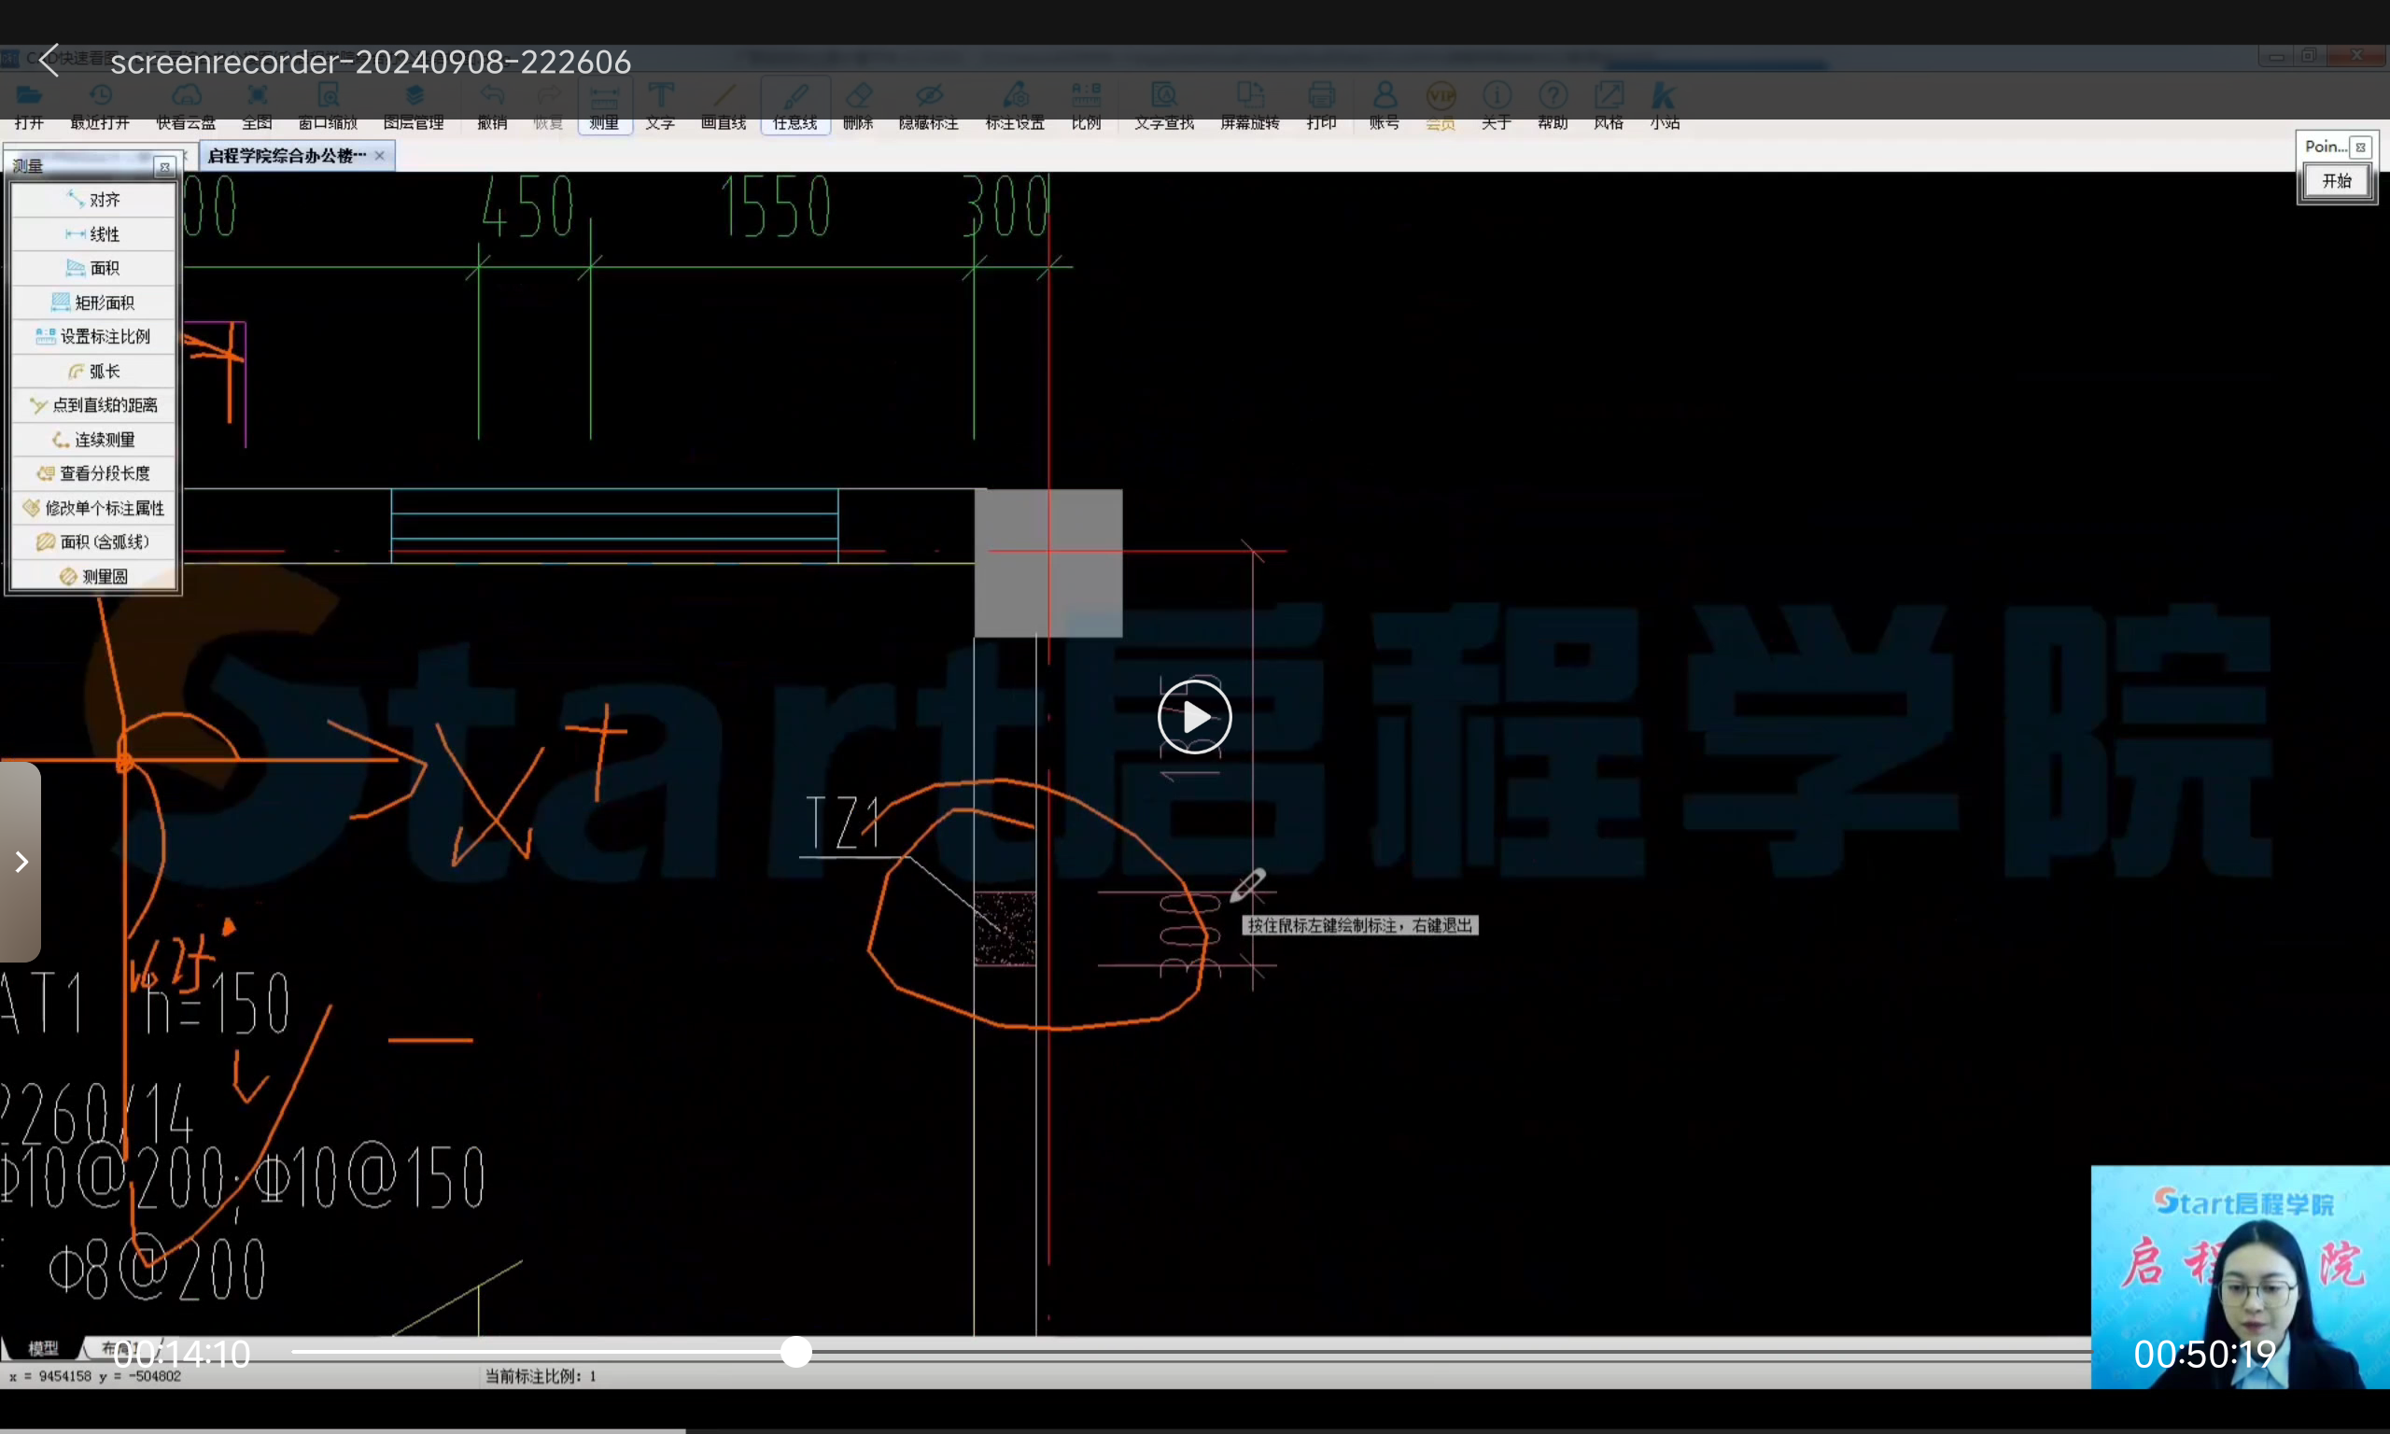
Task: Click the TZ1 label in the drawing
Action: (x=843, y=824)
